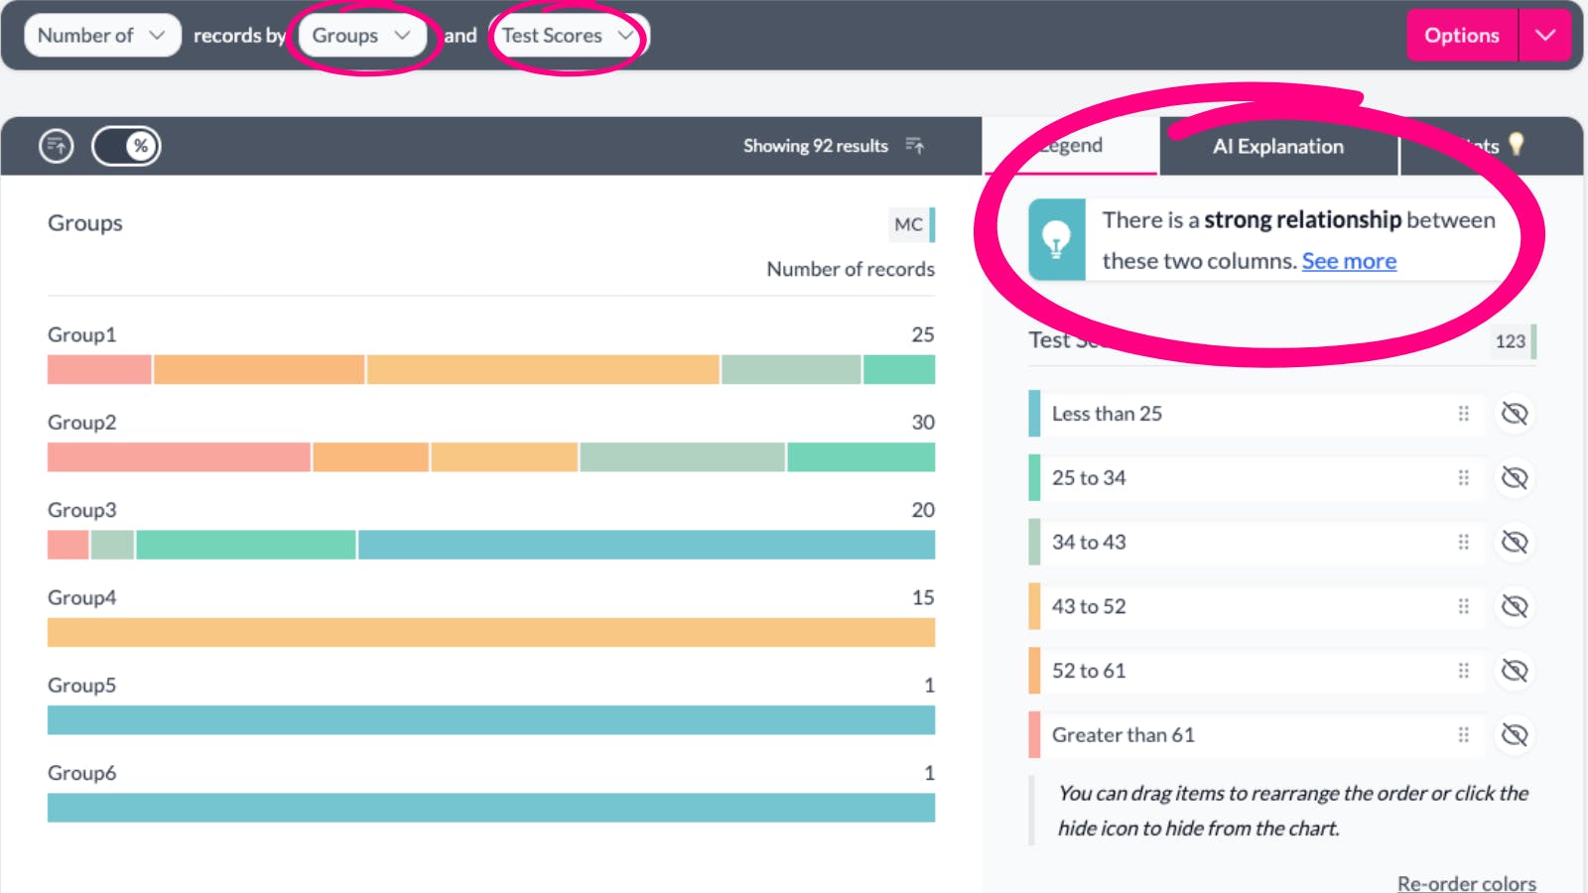Image resolution: width=1588 pixels, height=893 pixels.
Task: Click the Re-order colors link
Action: pyautogui.click(x=1466, y=883)
